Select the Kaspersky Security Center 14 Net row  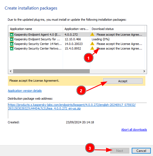(38, 44)
